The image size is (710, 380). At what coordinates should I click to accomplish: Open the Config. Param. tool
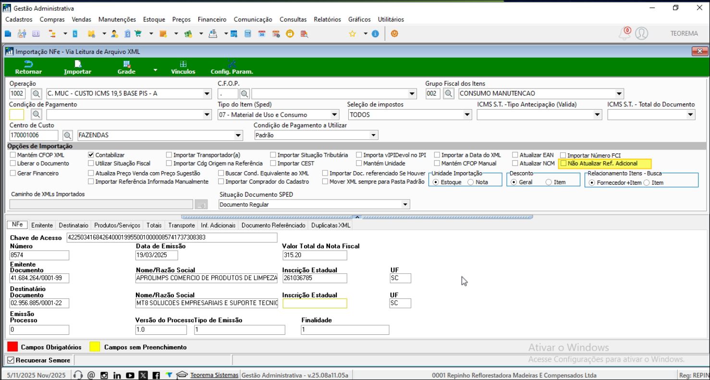pyautogui.click(x=232, y=67)
